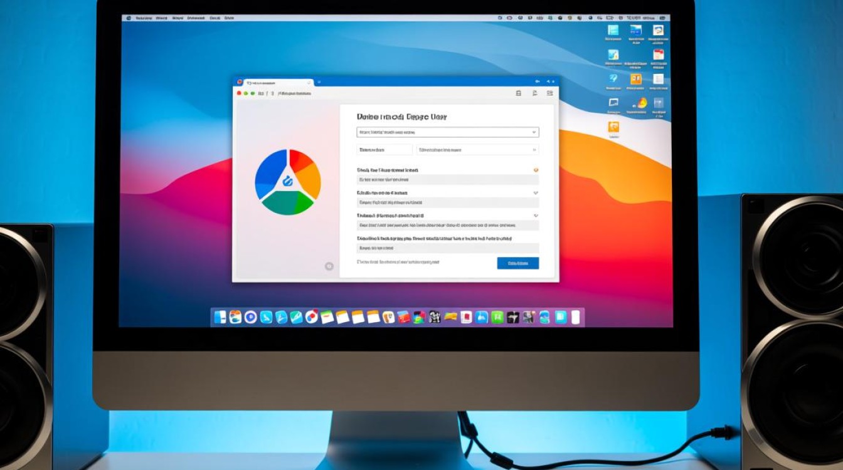The height and width of the screenshot is (470, 843).
Task: Expand the second-row dropdown beside the short field
Action: click(x=477, y=150)
